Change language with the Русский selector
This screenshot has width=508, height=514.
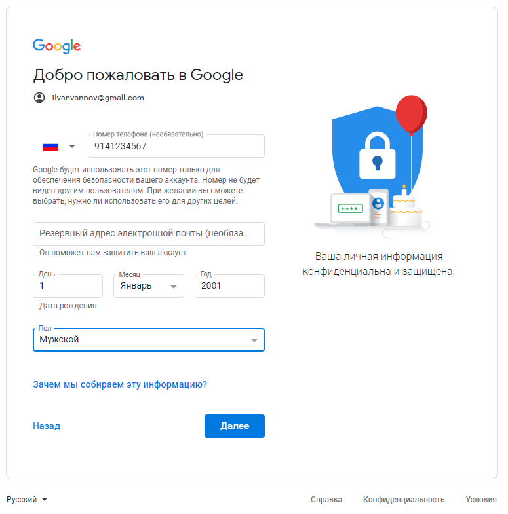click(27, 500)
